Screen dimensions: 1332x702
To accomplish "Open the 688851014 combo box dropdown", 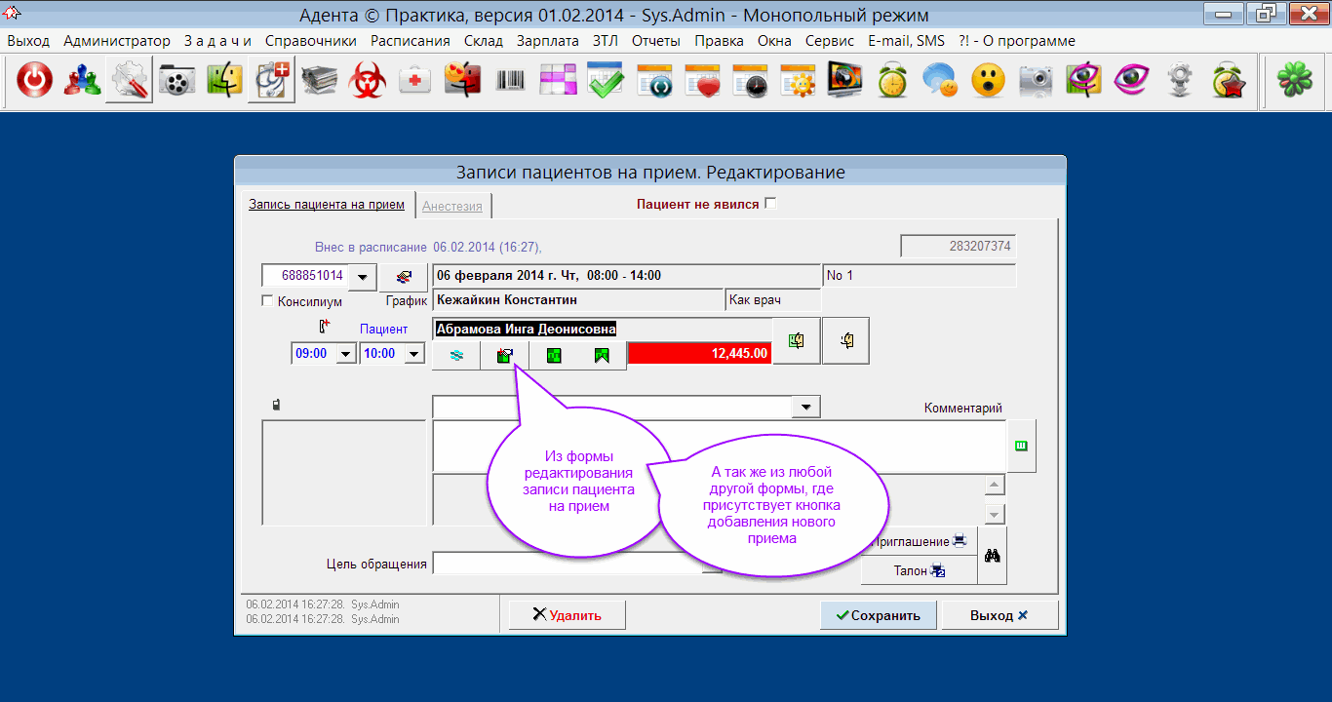I will click(362, 277).
